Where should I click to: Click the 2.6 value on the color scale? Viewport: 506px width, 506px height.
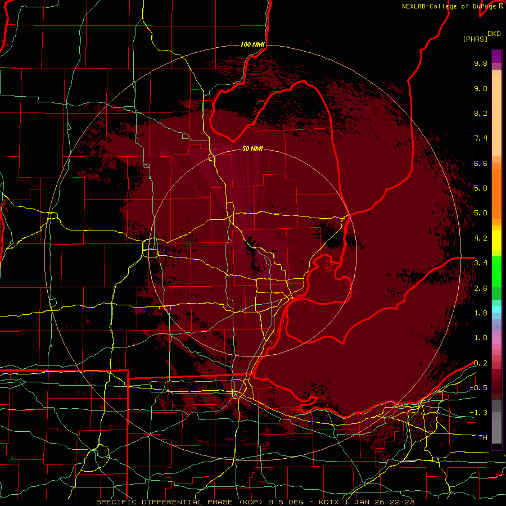point(481,288)
